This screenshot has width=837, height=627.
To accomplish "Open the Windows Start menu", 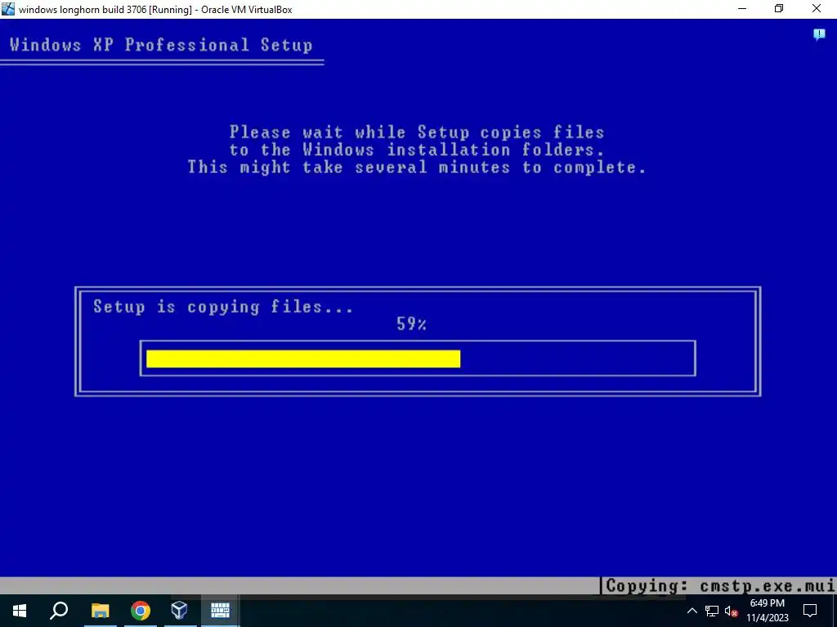I will (x=20, y=611).
